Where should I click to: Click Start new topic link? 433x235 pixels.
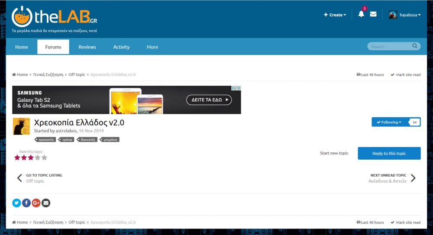tap(334, 153)
